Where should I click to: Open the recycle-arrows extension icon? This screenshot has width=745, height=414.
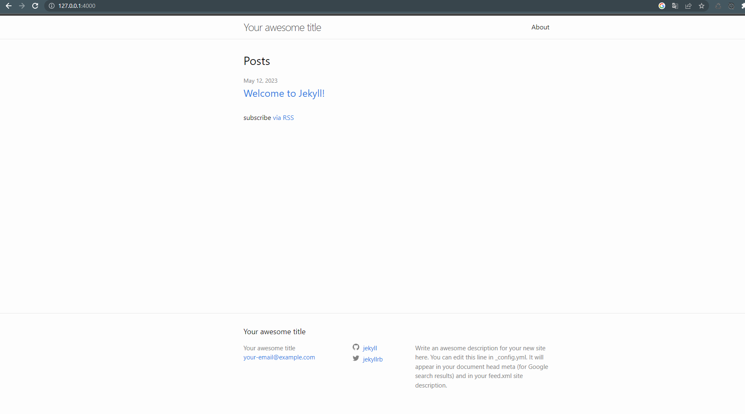tap(718, 6)
